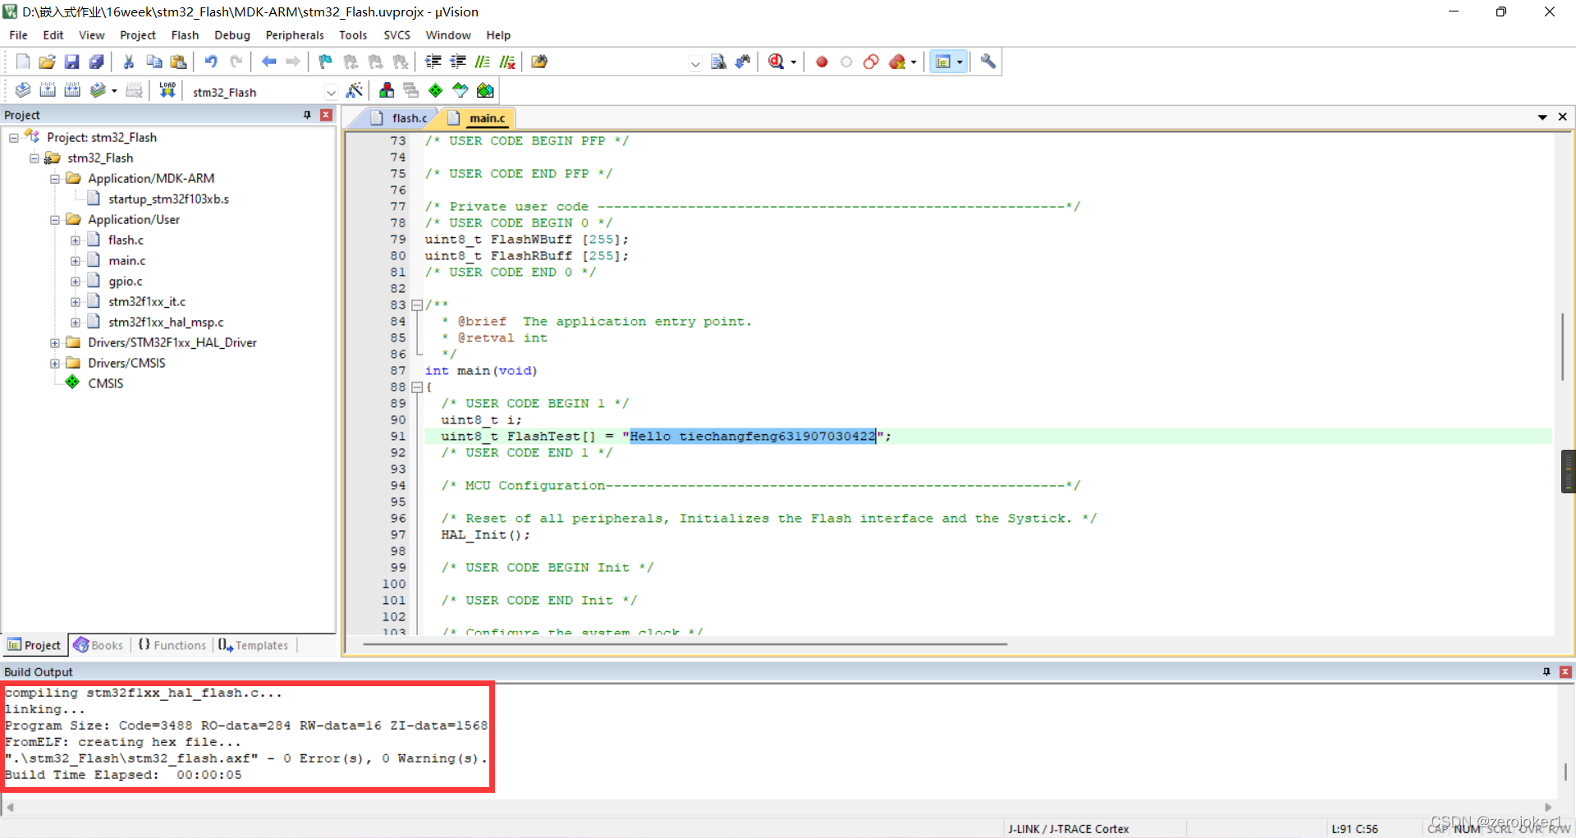Viewport: 1576px width, 838px height.
Task: Close the Project panel
Action: point(326,115)
